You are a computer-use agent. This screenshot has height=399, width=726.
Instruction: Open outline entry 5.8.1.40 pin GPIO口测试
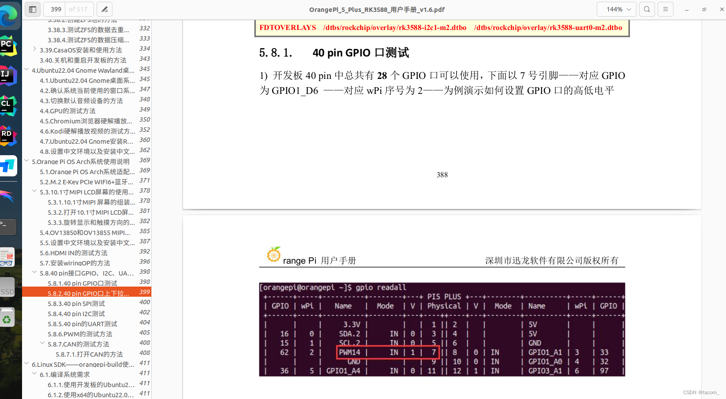tap(82, 283)
